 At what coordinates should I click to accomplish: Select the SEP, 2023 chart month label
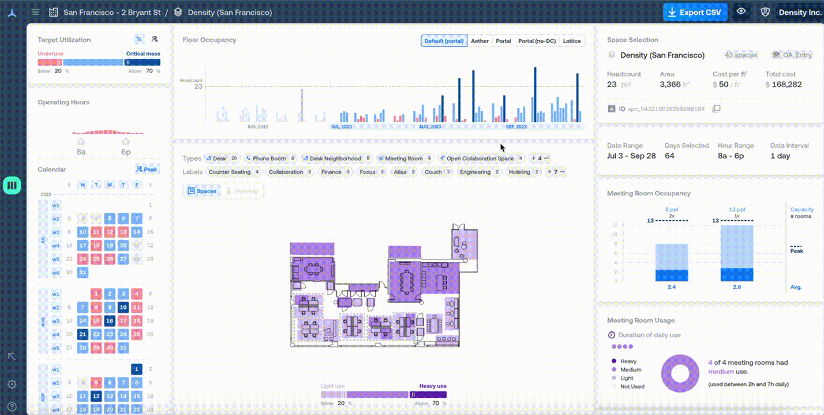[x=516, y=127]
